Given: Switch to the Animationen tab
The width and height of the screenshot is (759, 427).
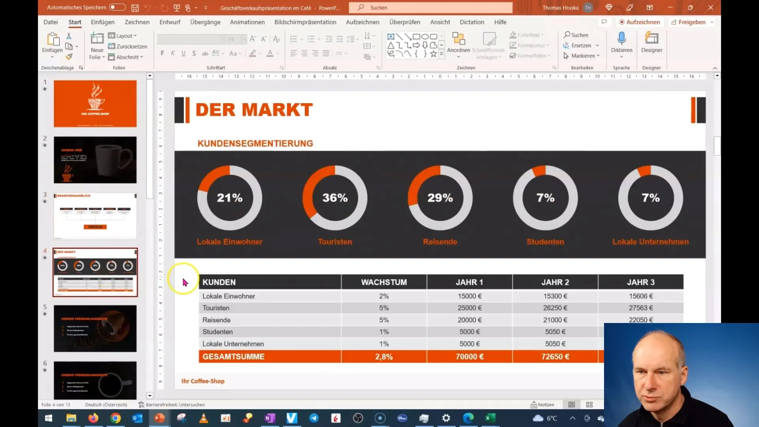Looking at the screenshot, I should 247,22.
